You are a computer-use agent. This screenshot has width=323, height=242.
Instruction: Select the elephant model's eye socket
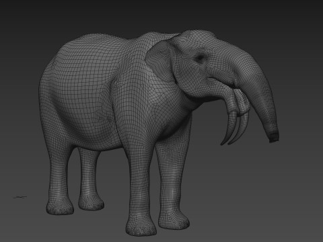click(201, 58)
